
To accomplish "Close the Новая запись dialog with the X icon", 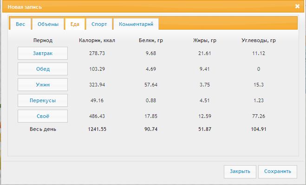I will pos(297,6).
